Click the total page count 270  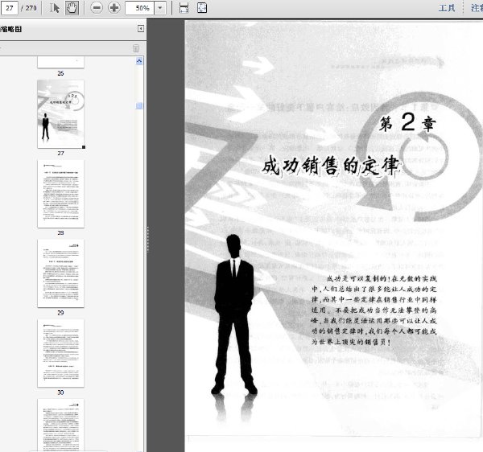(x=31, y=8)
